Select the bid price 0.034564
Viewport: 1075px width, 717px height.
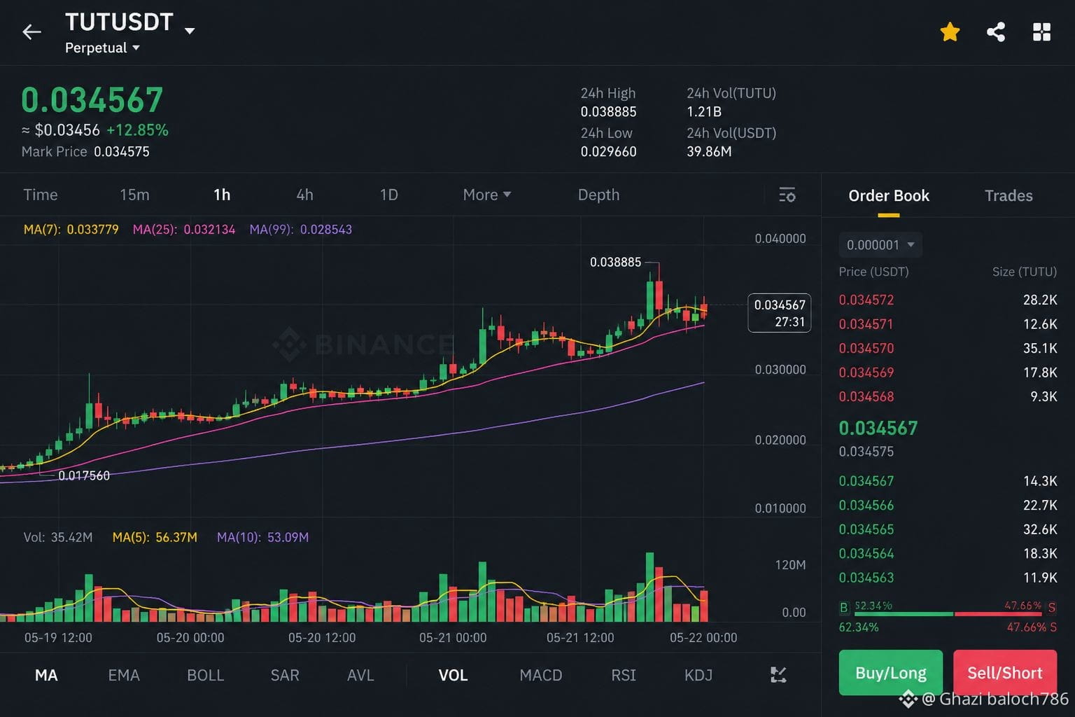[x=866, y=553]
